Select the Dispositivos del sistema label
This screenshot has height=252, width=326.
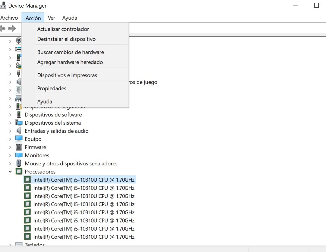click(52, 123)
